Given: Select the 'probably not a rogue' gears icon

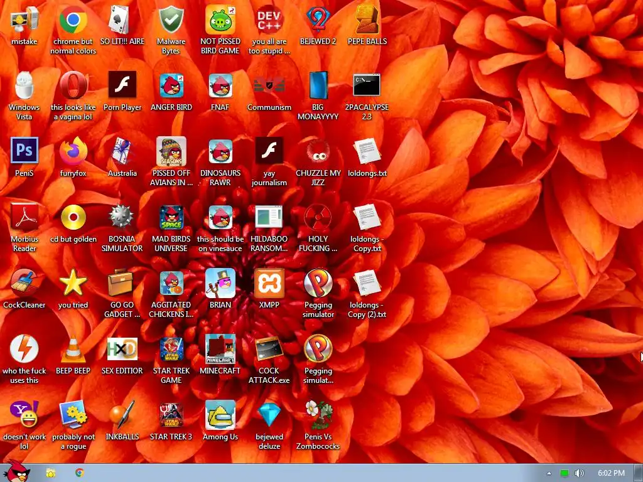Looking at the screenshot, I should 73,415.
